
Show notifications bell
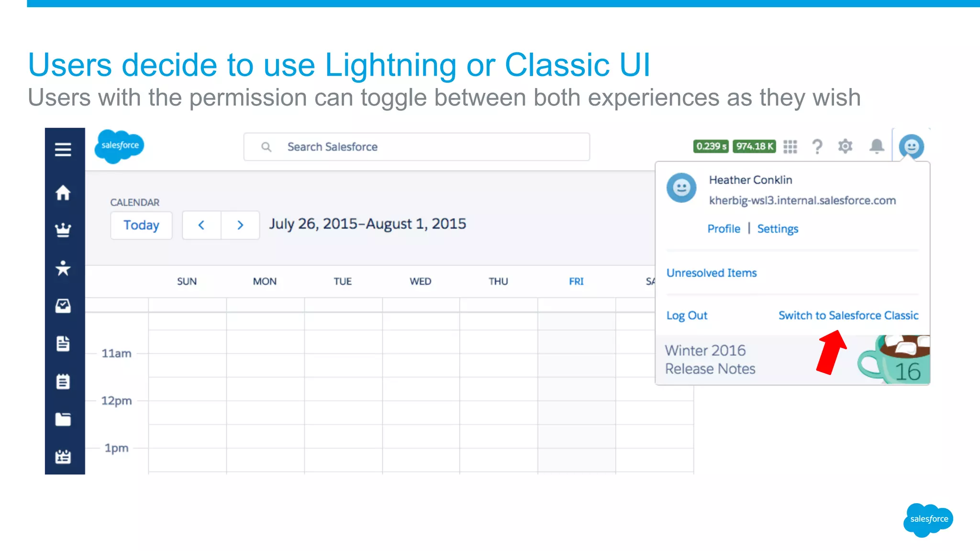877,146
